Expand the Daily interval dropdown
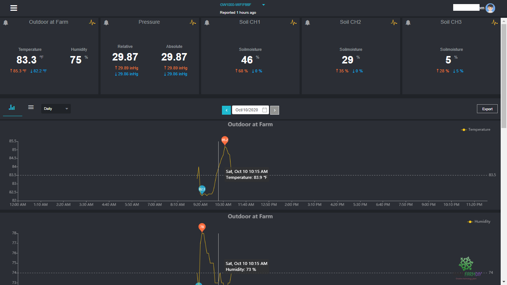 click(56, 109)
